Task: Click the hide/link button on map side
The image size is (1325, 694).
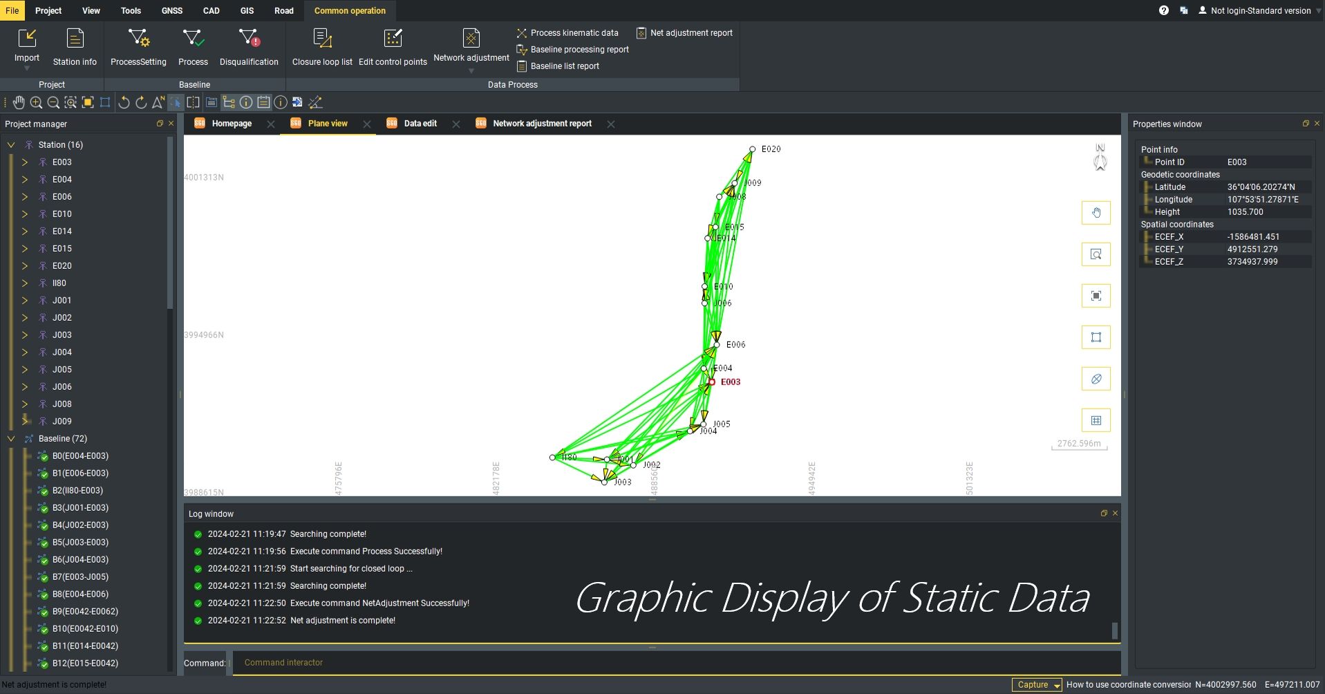Action: [1096, 379]
